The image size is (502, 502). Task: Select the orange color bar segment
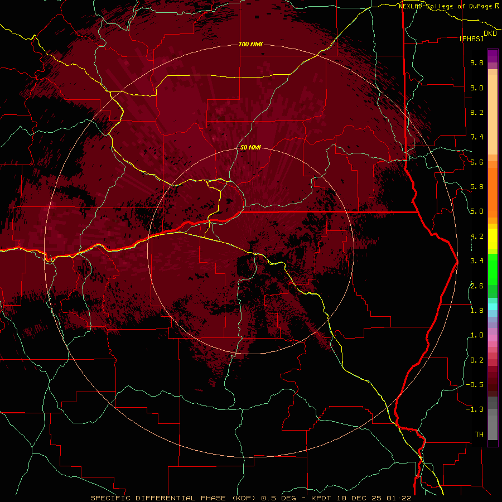point(493,193)
